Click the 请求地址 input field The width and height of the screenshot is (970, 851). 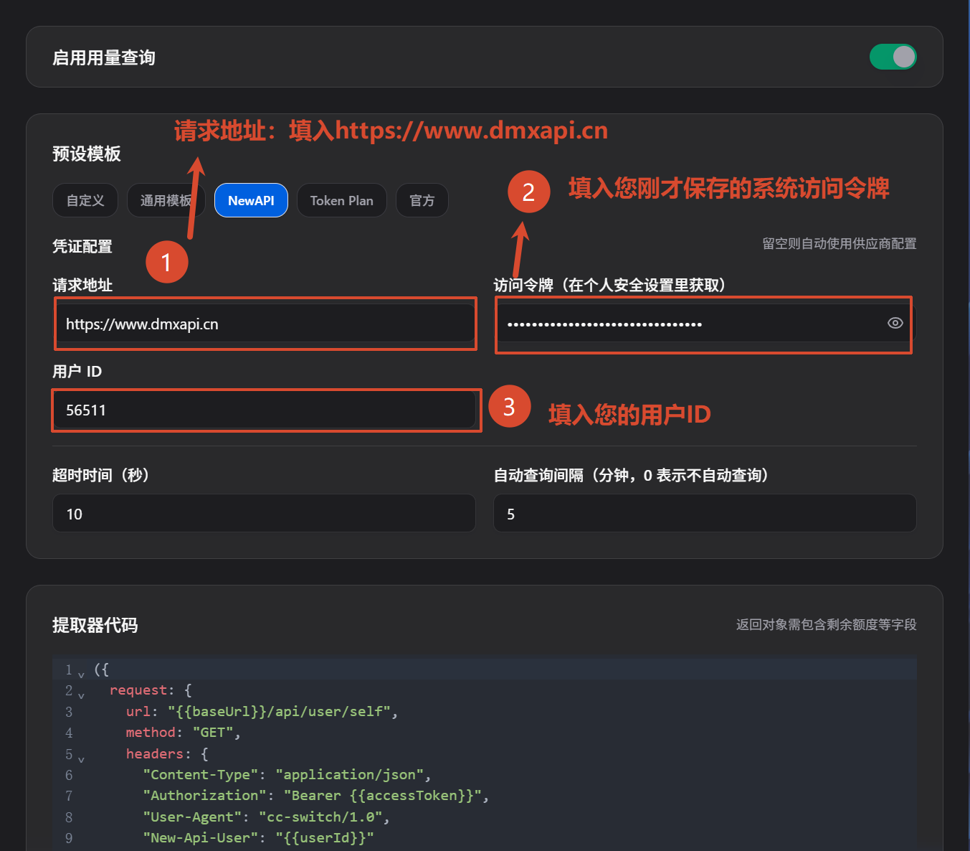tap(265, 324)
